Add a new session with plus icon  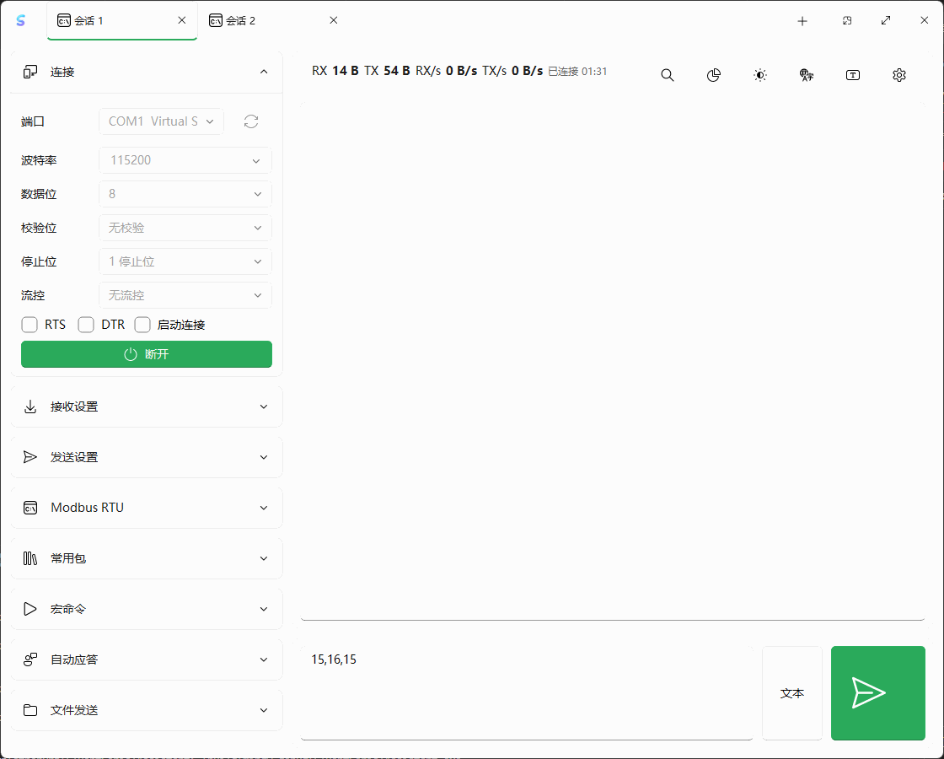(x=802, y=21)
